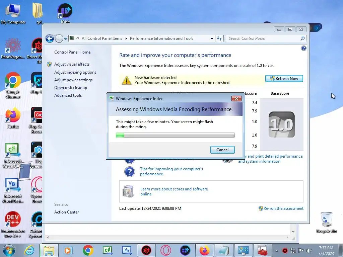Click the assessment progress bar
The height and width of the screenshot is (257, 343).
(x=175, y=135)
